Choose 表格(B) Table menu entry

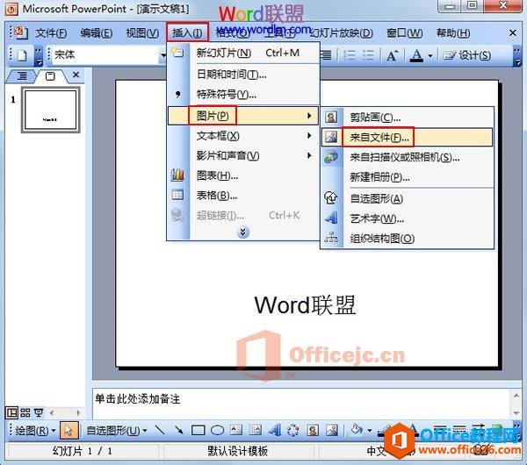click(243, 195)
